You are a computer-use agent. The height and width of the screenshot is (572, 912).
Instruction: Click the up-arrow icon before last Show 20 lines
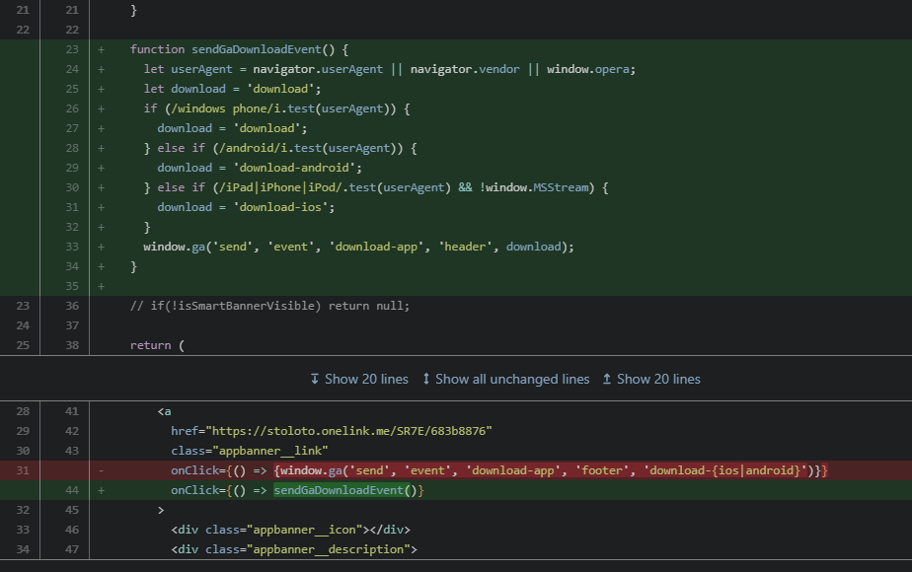click(607, 379)
